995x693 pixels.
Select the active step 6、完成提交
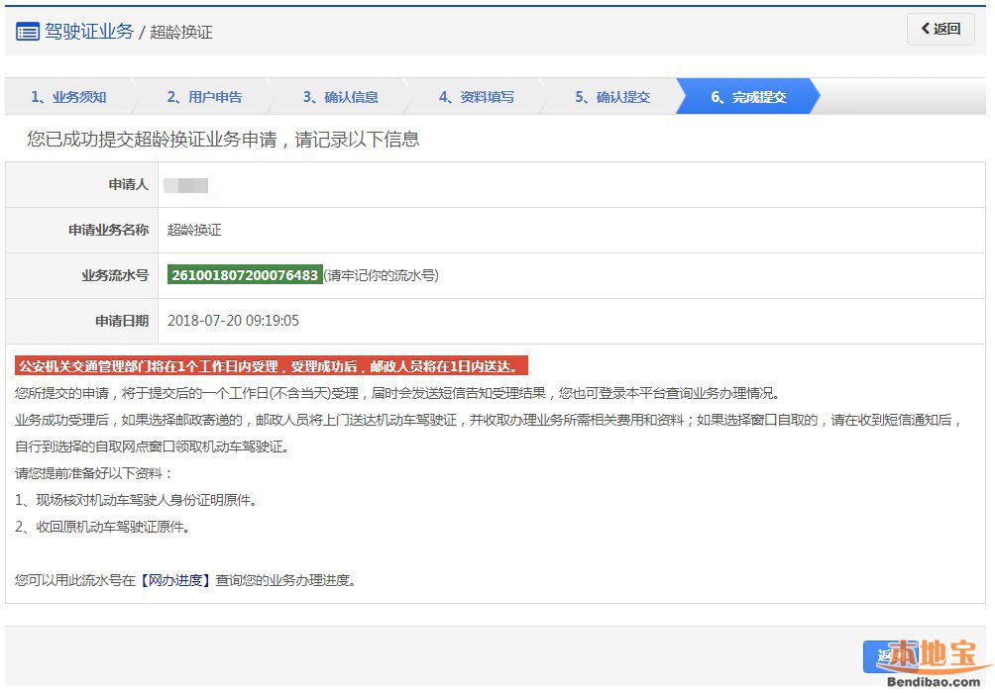(748, 97)
